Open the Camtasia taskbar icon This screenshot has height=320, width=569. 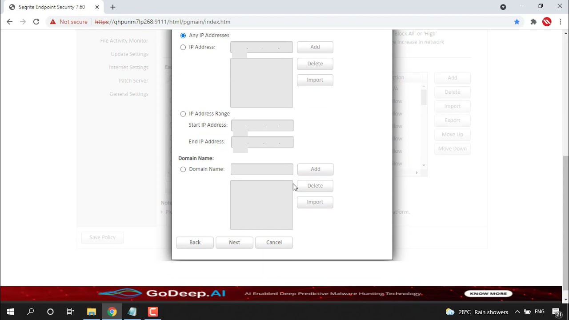coord(153,312)
